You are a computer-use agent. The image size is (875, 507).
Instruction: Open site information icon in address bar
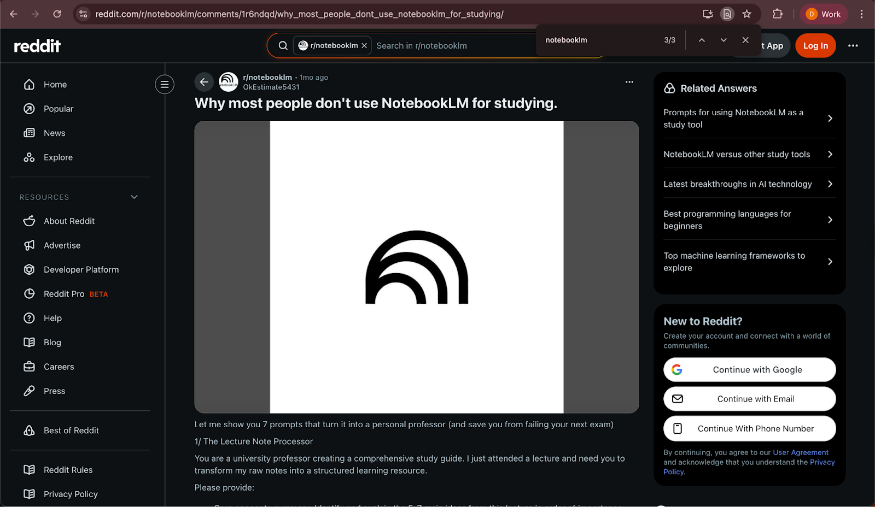(83, 14)
